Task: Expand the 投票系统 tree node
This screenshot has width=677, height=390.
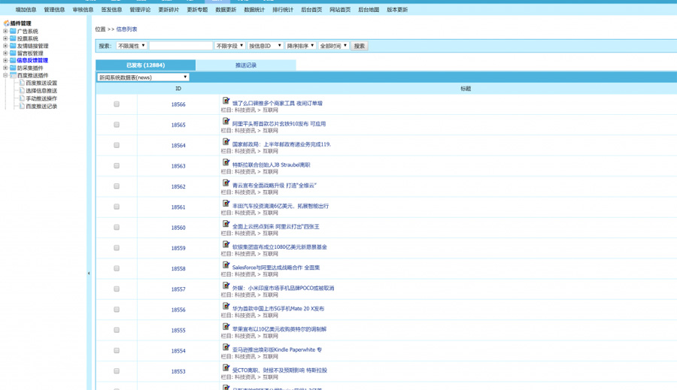Action: click(5, 38)
